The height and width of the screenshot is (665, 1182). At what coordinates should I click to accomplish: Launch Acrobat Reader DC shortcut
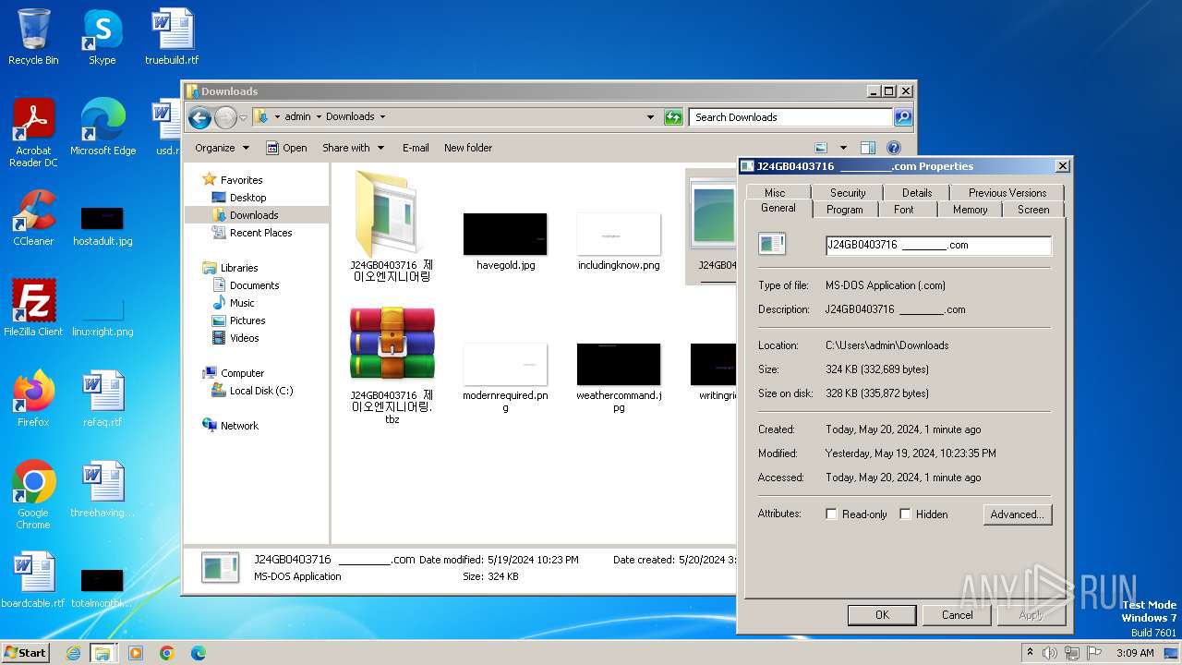[33, 132]
